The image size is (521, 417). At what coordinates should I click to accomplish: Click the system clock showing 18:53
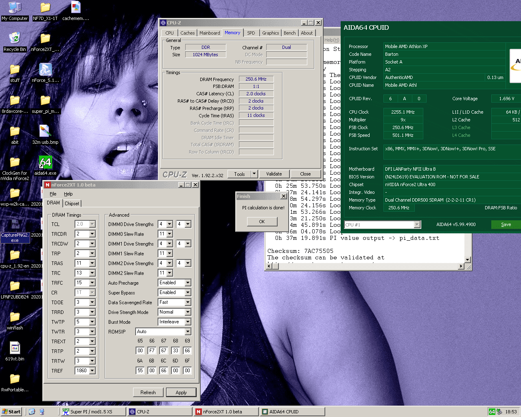click(511, 412)
